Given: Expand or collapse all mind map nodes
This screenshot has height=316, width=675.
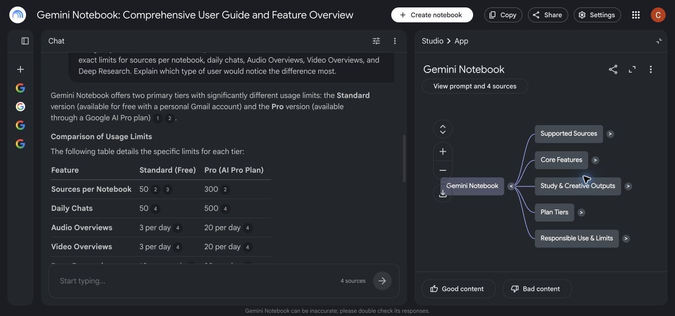Looking at the screenshot, I should tap(443, 129).
